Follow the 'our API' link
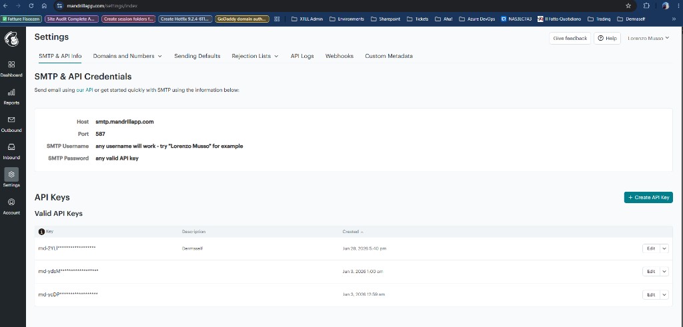 click(x=85, y=91)
